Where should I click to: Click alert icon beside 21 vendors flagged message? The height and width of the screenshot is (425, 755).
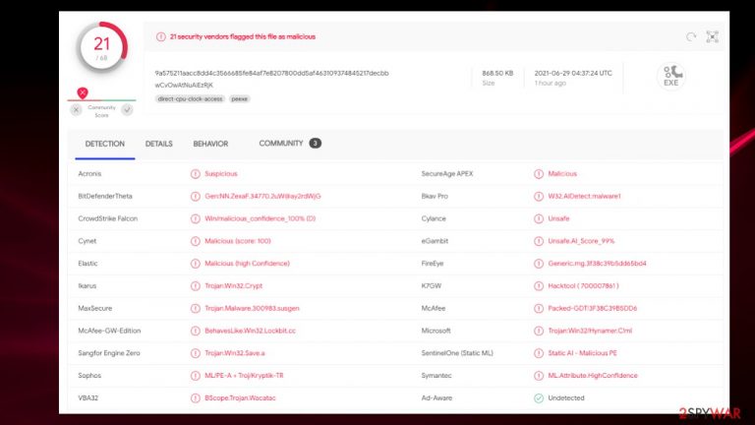[x=161, y=37]
